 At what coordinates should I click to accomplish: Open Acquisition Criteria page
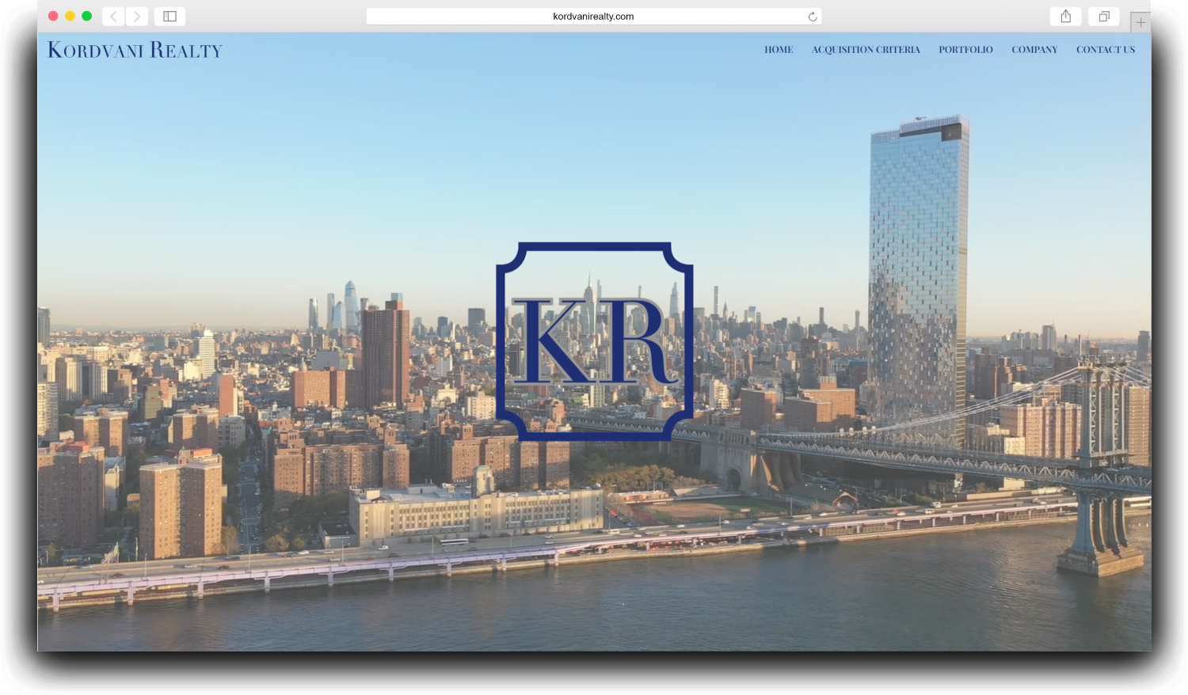click(x=866, y=50)
